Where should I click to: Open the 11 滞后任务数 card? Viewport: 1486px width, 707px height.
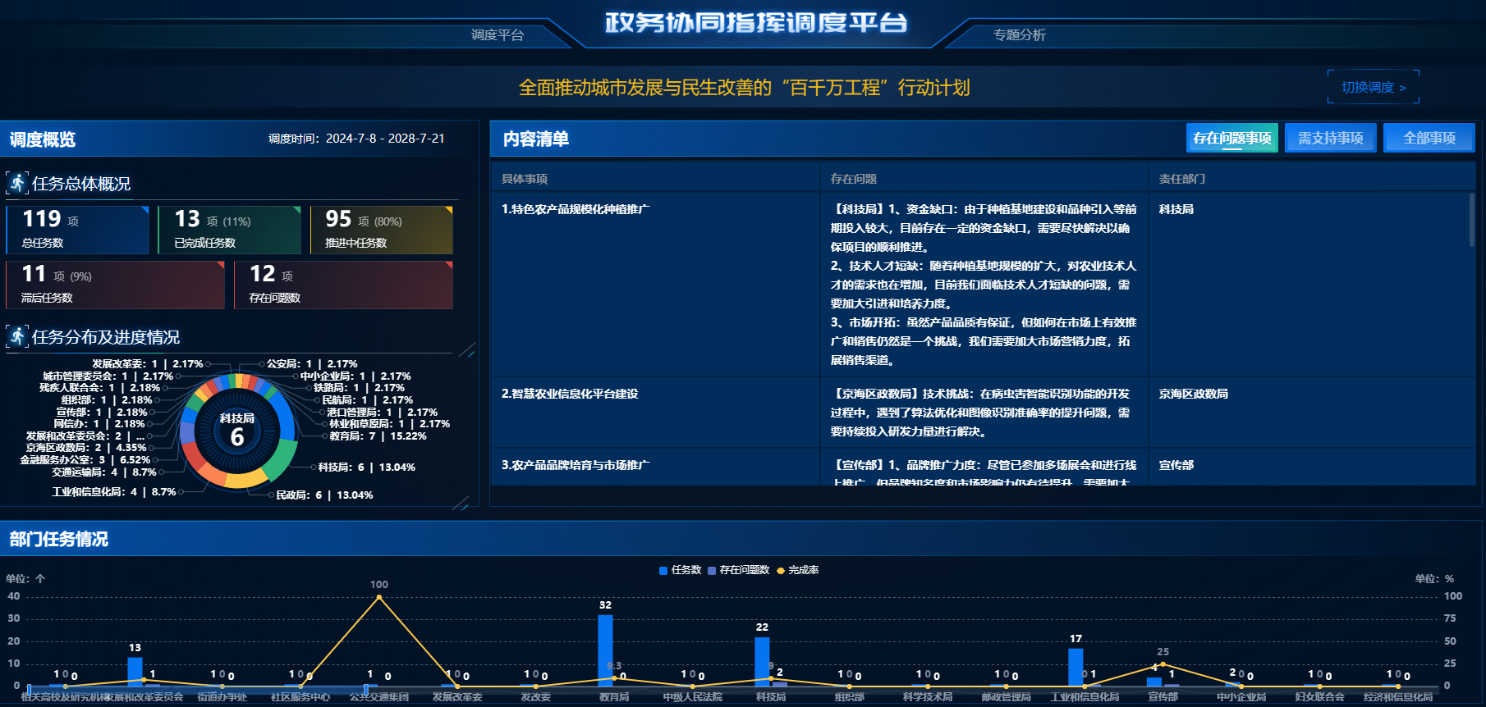point(115,285)
